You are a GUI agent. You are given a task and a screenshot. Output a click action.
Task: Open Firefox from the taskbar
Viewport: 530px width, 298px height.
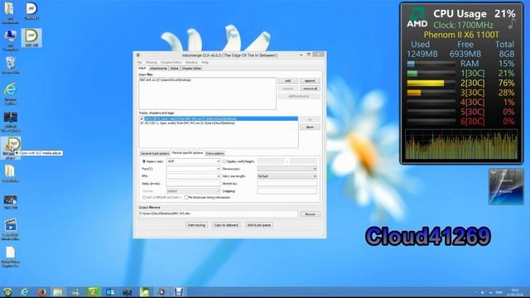pos(41,292)
